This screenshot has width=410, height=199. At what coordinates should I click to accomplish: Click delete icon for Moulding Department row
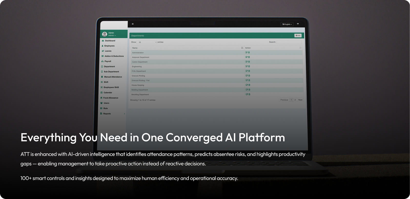click(x=249, y=94)
